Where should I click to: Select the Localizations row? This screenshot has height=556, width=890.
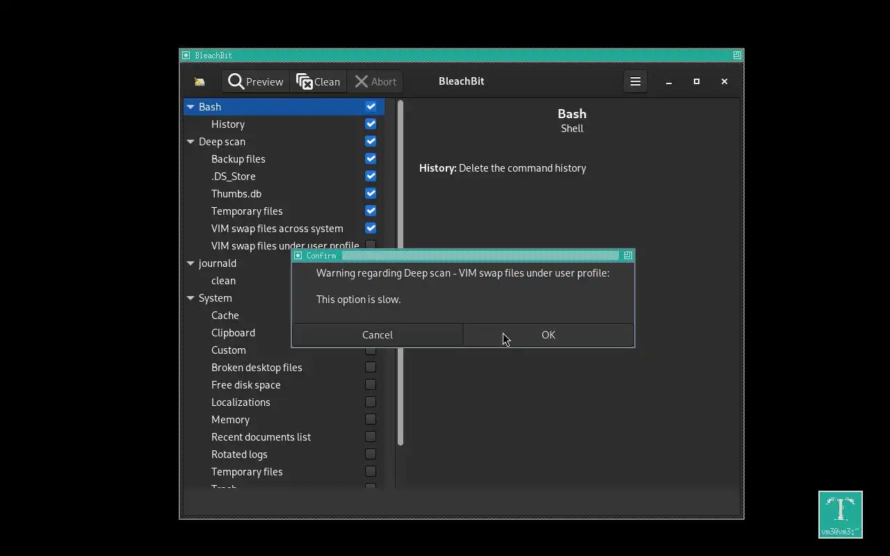(284, 402)
